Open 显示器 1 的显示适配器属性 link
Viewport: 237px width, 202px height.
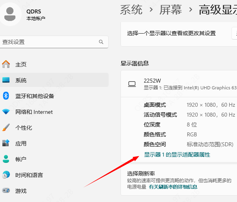point(177,155)
